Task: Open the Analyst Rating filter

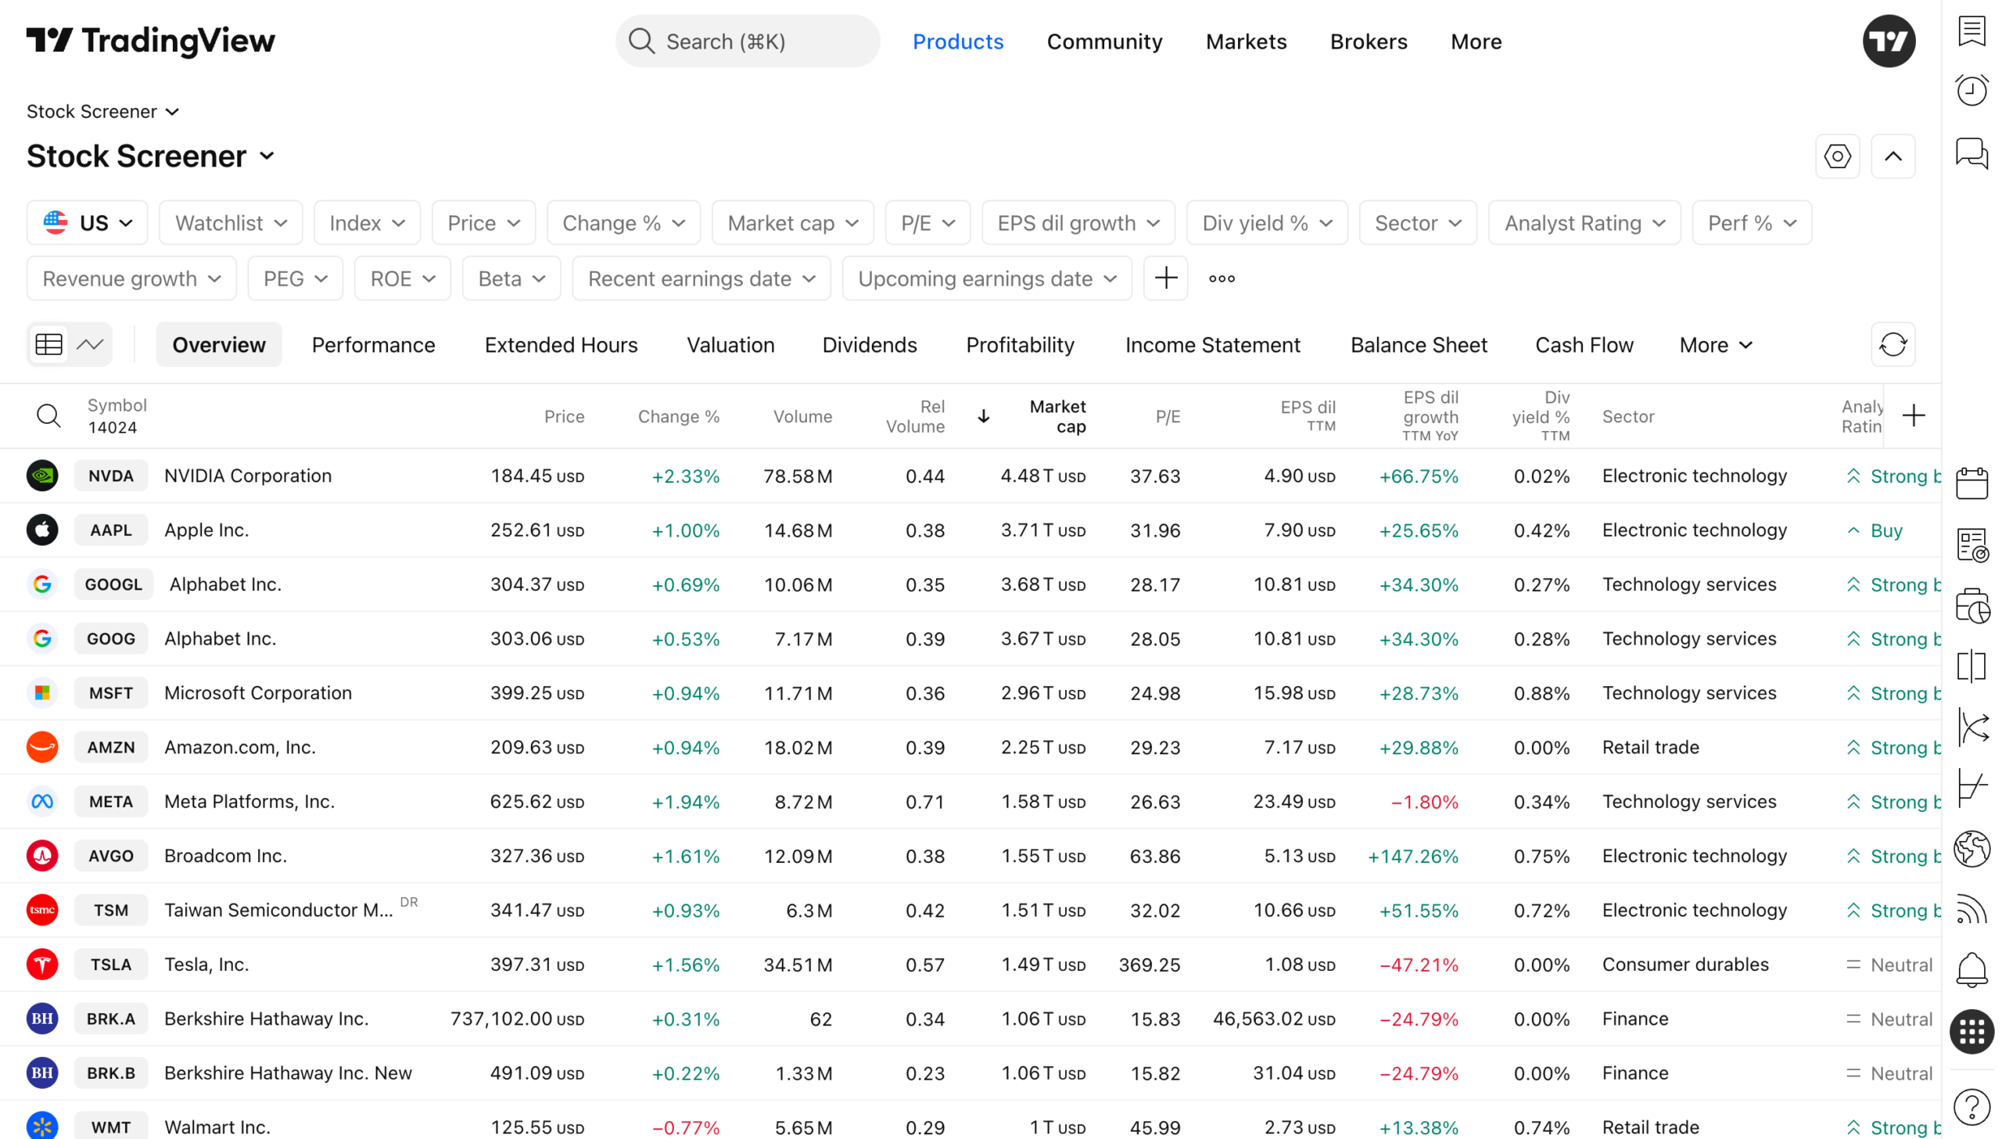Action: (1584, 223)
